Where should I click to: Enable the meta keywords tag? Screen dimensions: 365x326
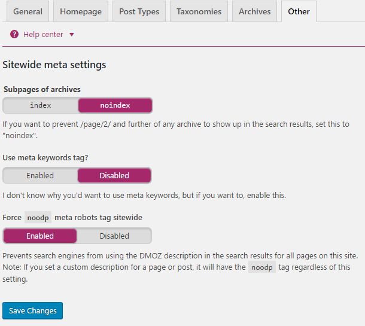tap(40, 175)
